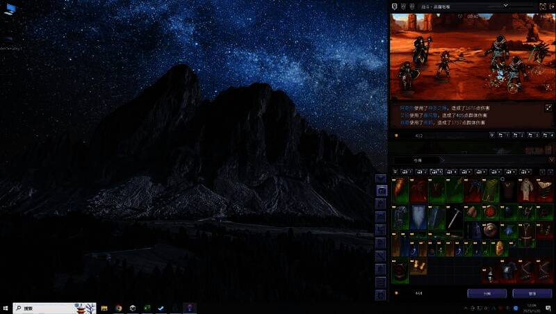556x314 pixels.
Task: Open the Windows Start menu
Action: pyautogui.click(x=6, y=307)
